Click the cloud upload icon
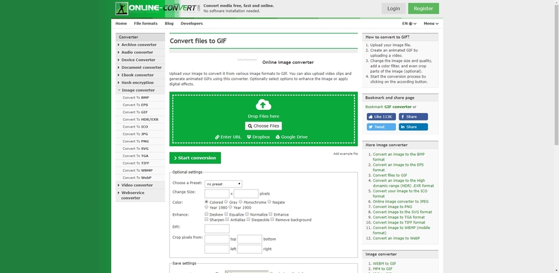This screenshot has height=273, width=559. 263,105
